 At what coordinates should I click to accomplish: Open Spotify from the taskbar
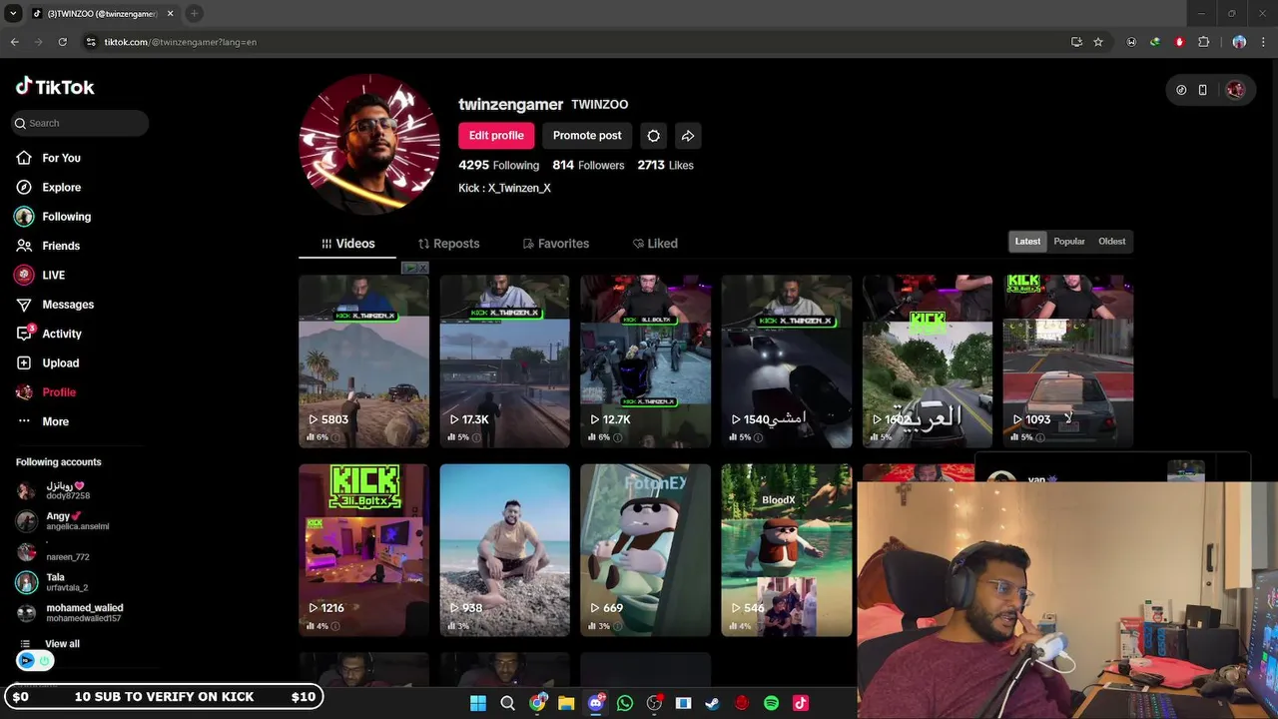pyautogui.click(x=771, y=703)
